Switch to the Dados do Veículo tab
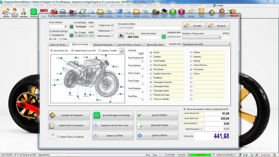 pos(58,45)
